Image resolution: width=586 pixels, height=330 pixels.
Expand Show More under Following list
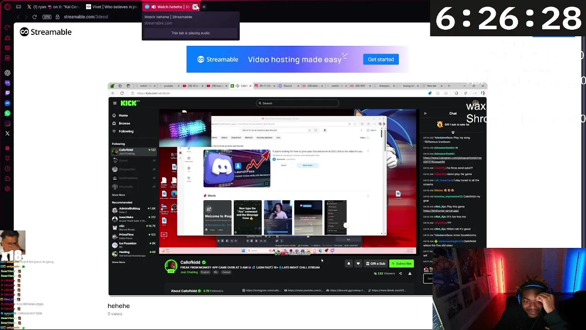point(119,195)
